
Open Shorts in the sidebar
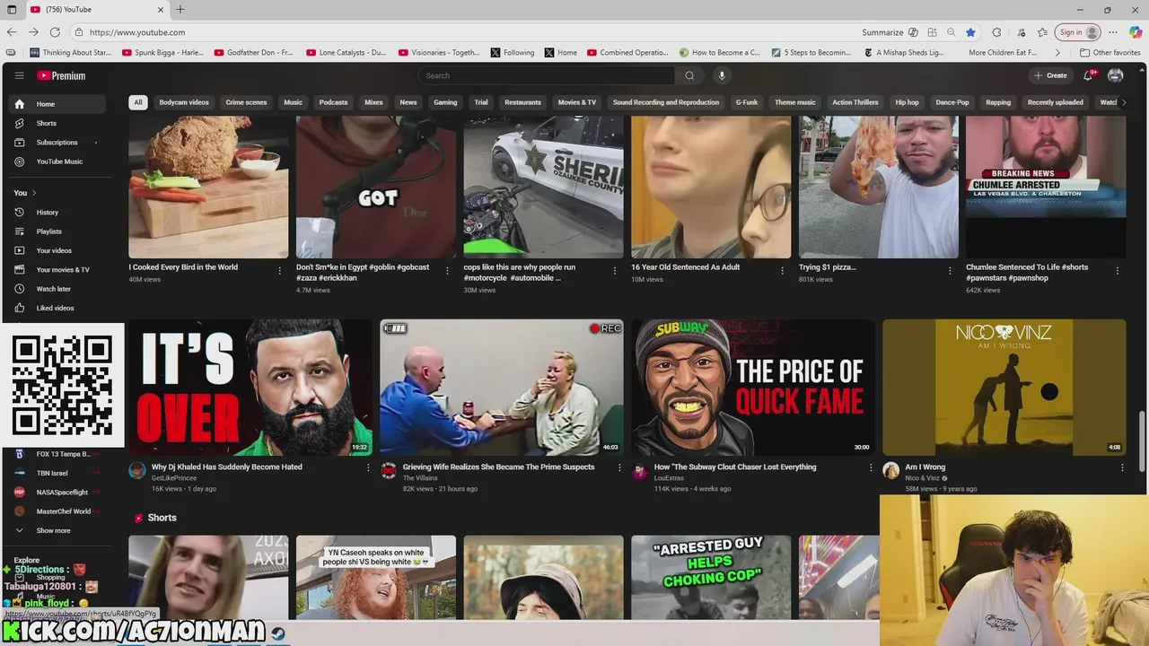point(57,123)
